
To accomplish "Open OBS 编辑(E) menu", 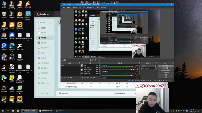I will [69, 7].
